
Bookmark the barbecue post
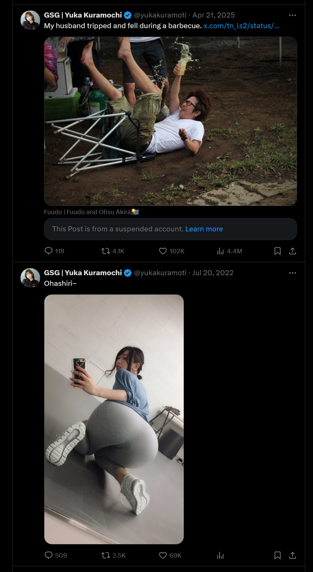click(x=277, y=251)
